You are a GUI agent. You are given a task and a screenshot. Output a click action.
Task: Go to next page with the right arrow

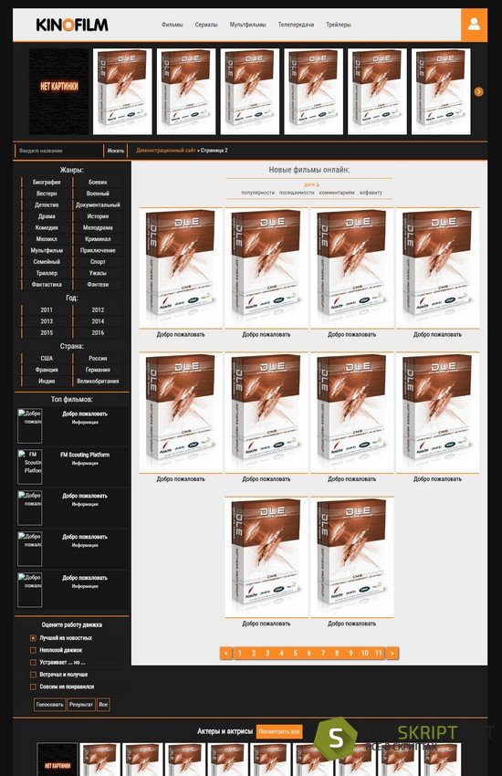(x=392, y=654)
